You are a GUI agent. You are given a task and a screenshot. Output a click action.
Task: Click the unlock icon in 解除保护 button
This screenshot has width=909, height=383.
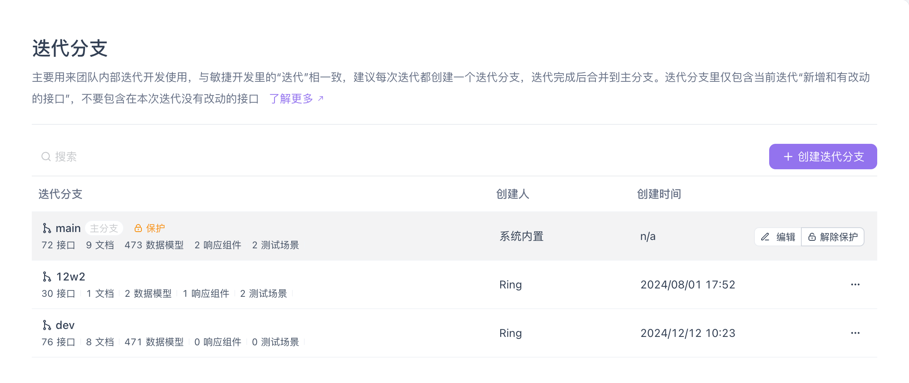[x=812, y=236]
